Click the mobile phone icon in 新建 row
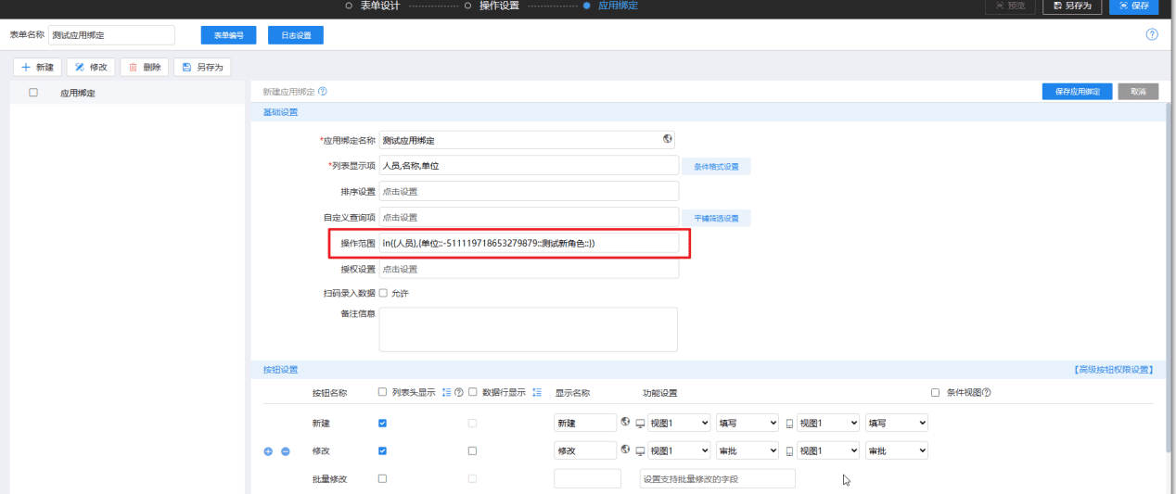 (790, 423)
